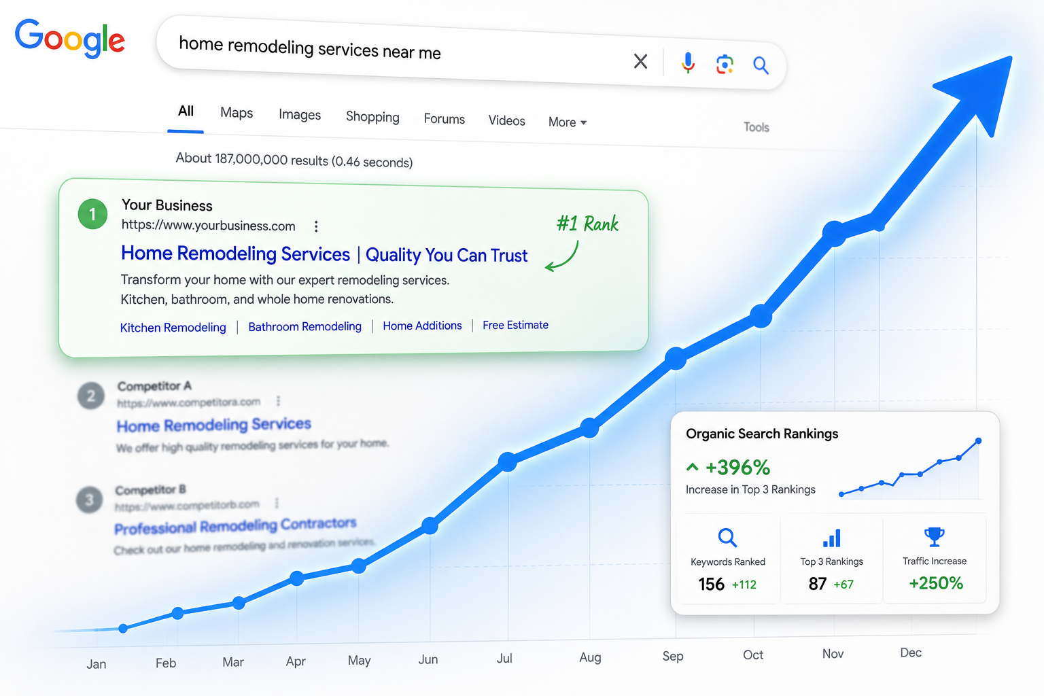The image size is (1044, 696).
Task: Follow the Bathroom Remodeling sitelink
Action: tap(304, 327)
